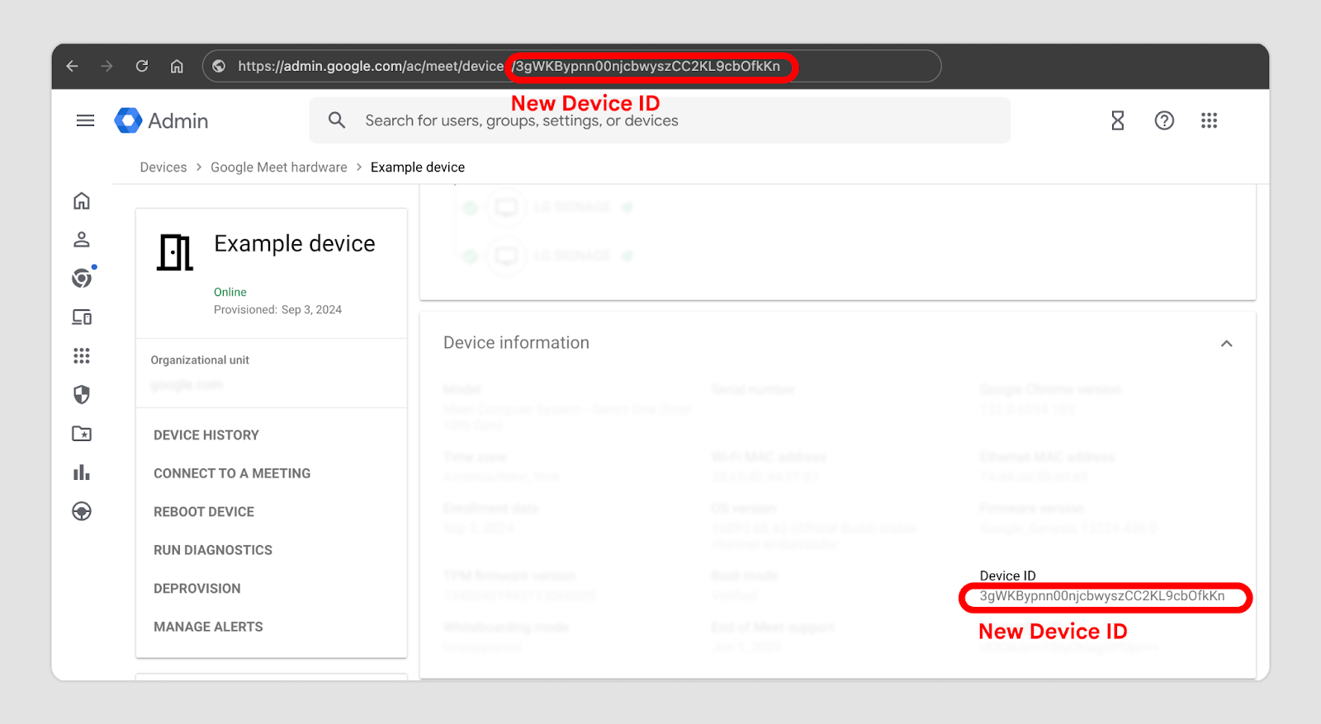
Task: Click the Security shield sidebar icon
Action: coord(82,395)
